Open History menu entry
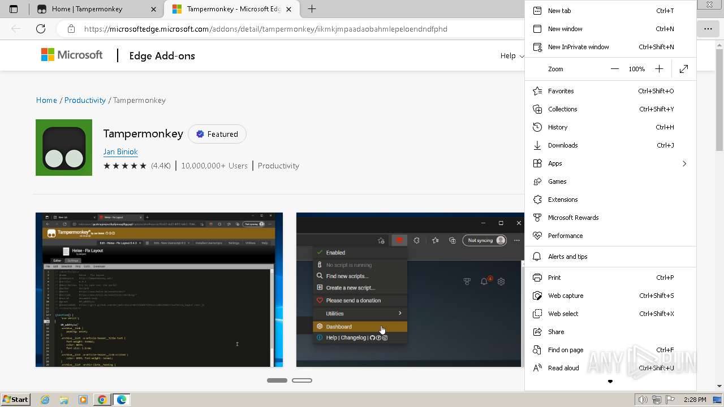724x407 pixels. coord(610,127)
